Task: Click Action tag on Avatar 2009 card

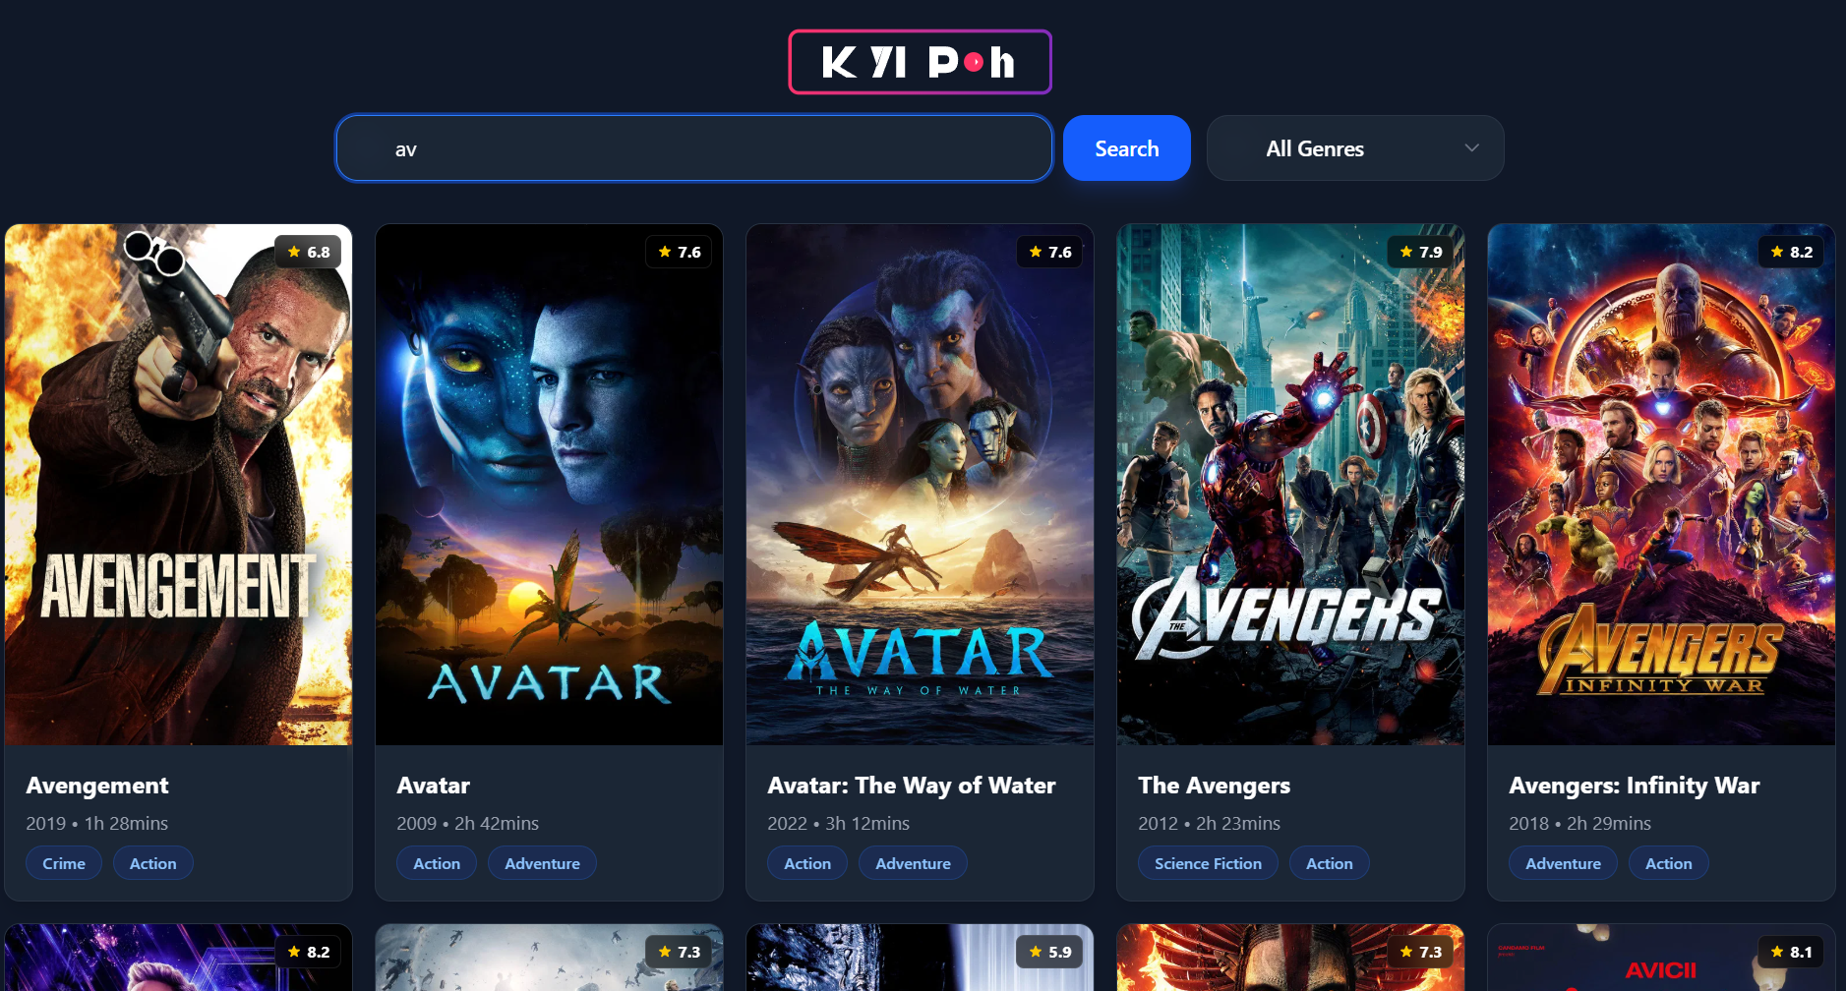Action: click(x=437, y=863)
